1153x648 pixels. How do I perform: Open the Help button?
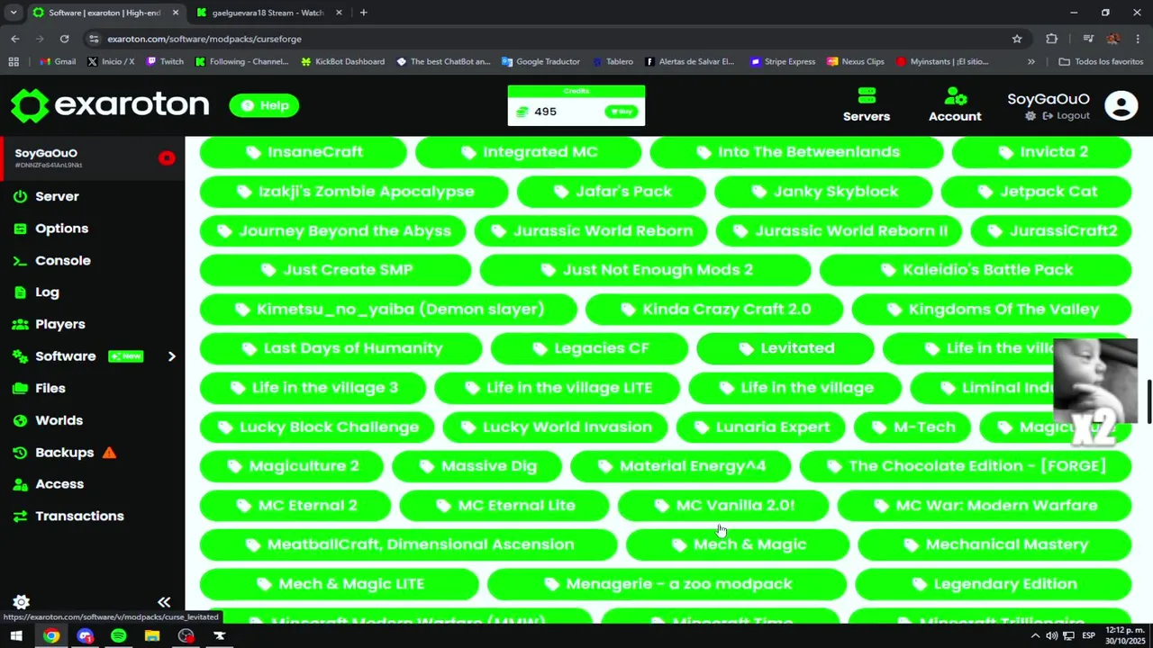264,105
